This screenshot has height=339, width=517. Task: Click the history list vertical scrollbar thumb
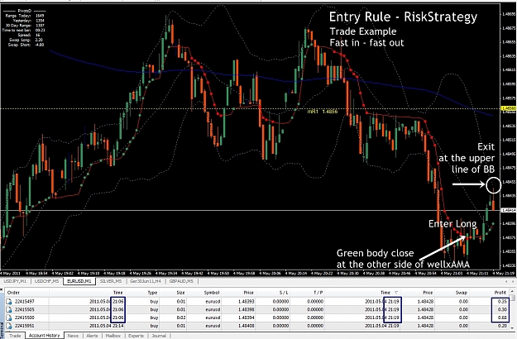tap(512, 298)
